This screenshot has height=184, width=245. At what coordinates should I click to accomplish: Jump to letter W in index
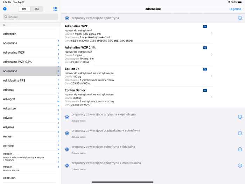point(58,149)
